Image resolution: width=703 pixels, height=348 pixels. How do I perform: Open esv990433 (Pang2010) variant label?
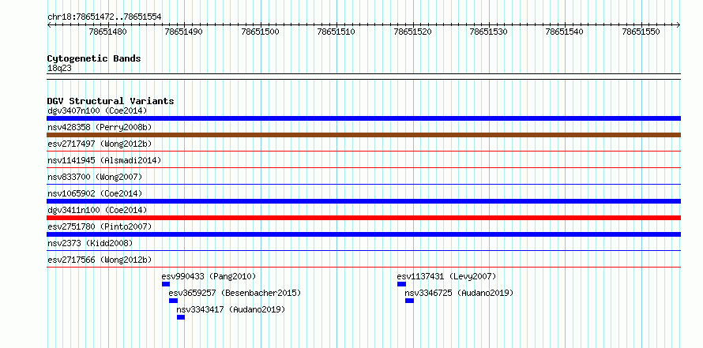click(209, 276)
